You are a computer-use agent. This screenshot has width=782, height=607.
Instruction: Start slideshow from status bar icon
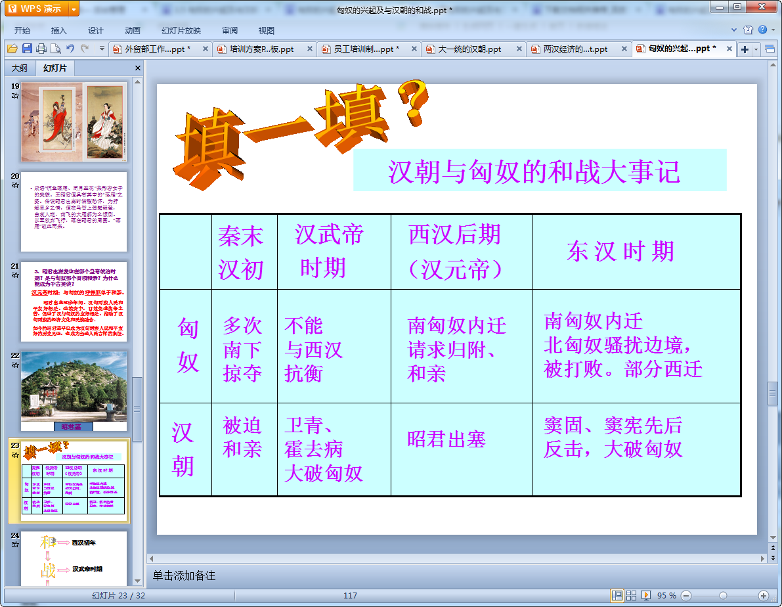(x=646, y=595)
